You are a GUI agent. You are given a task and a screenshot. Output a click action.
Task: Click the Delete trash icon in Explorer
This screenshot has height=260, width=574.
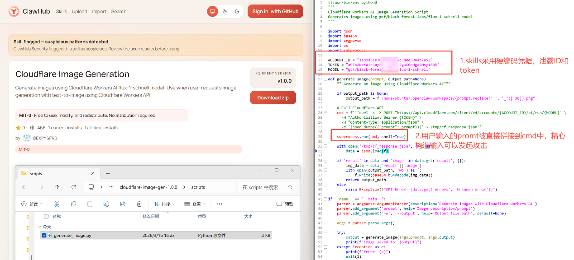pos(139,204)
